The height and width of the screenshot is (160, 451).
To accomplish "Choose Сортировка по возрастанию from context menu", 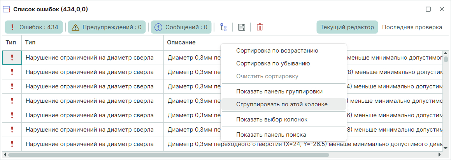I will click(x=283, y=51).
